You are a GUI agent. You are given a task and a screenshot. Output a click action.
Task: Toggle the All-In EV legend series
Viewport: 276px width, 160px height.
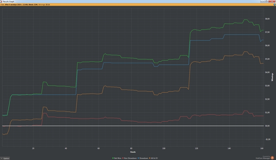click(x=153, y=158)
